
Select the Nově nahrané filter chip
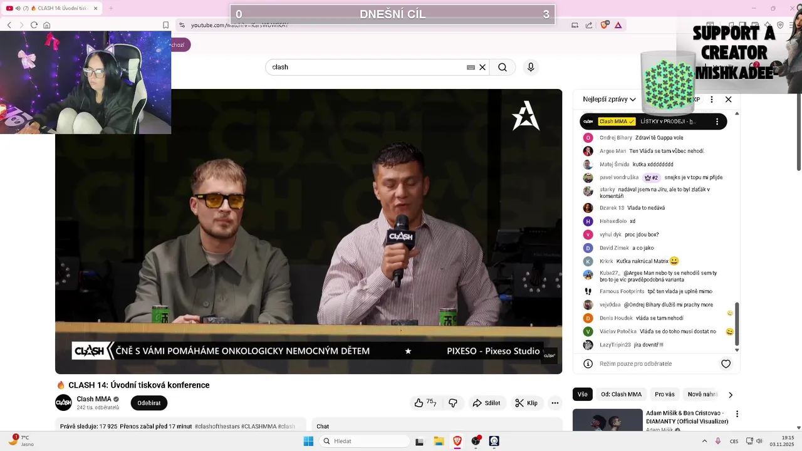pos(703,394)
